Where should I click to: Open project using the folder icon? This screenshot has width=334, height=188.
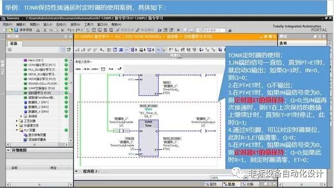tap(10, 30)
